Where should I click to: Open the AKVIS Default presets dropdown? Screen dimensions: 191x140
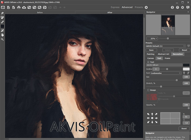pos(166,46)
